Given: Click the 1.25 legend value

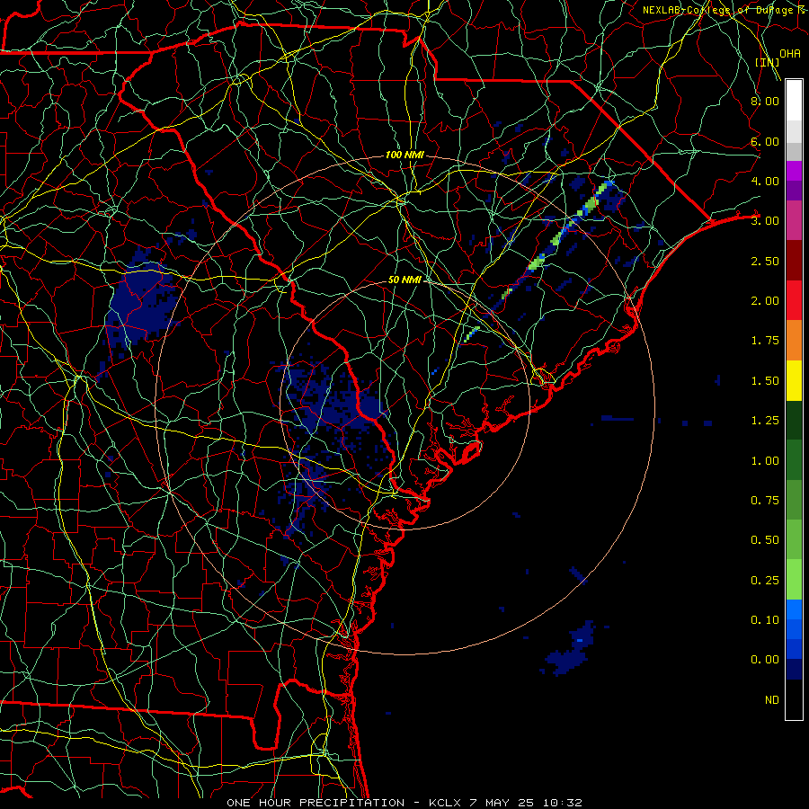Looking at the screenshot, I should (765, 421).
